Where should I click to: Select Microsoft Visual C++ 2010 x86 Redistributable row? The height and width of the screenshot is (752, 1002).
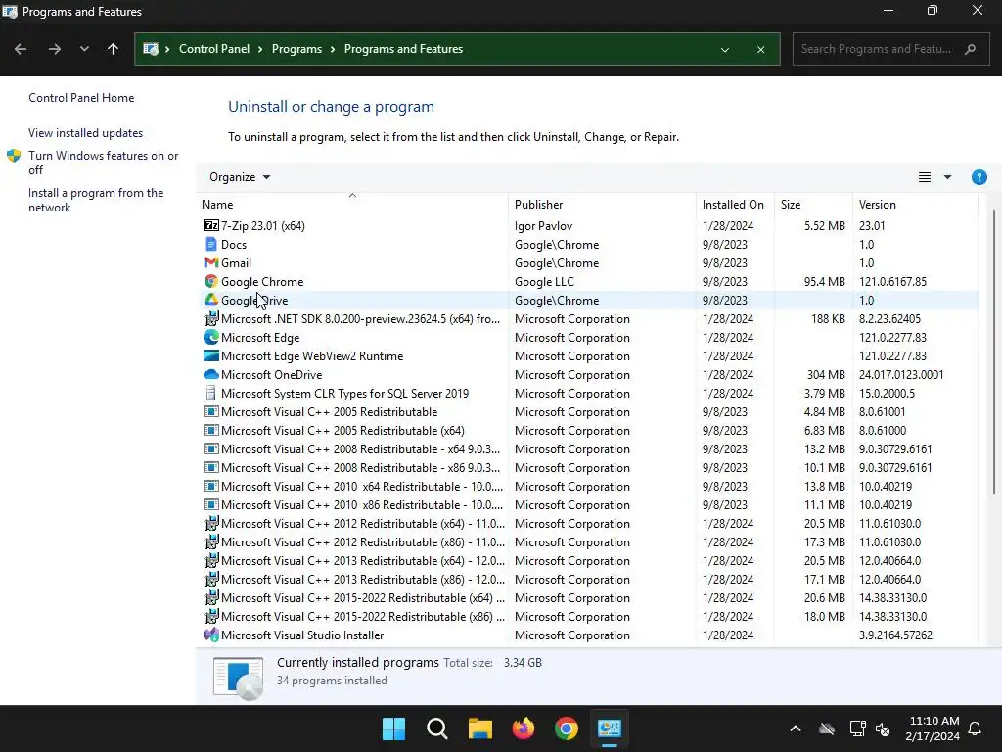tap(588, 504)
